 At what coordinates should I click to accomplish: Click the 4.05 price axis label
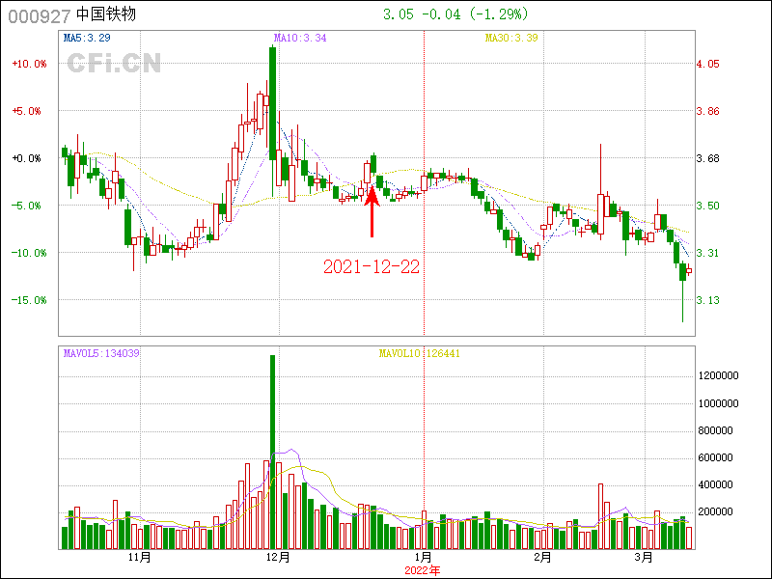click(x=707, y=64)
